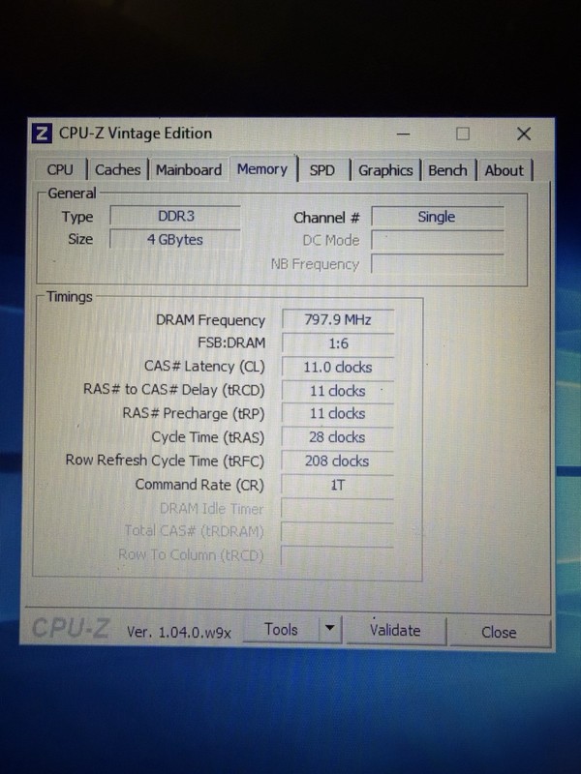The image size is (581, 774).
Task: Click the Close button at bottom
Action: tap(499, 633)
